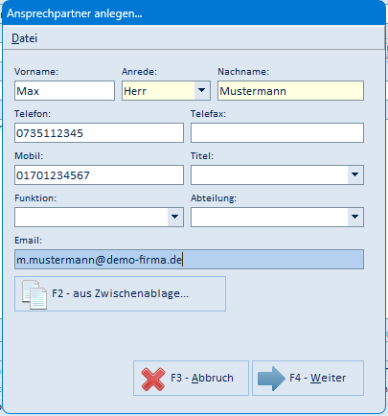Click the blue arrow Weiter icon

271,379
